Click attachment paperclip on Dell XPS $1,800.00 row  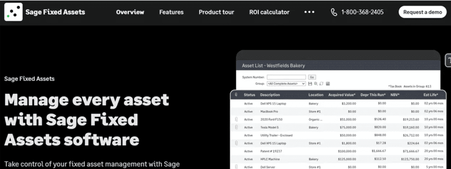point(236,143)
